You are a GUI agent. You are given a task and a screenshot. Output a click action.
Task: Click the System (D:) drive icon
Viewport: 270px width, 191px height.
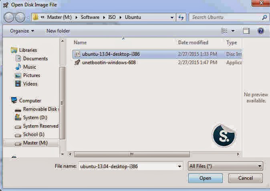click(18, 117)
